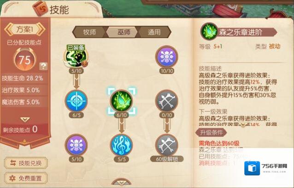Switch to the 牧师 tab

click(x=89, y=32)
